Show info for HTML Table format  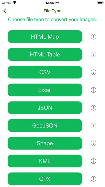coord(93,55)
